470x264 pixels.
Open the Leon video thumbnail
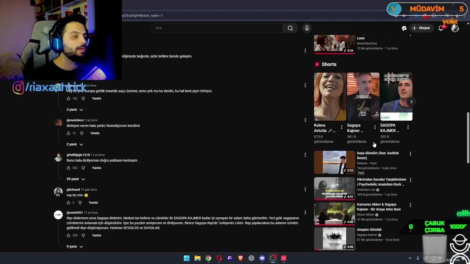click(x=335, y=44)
